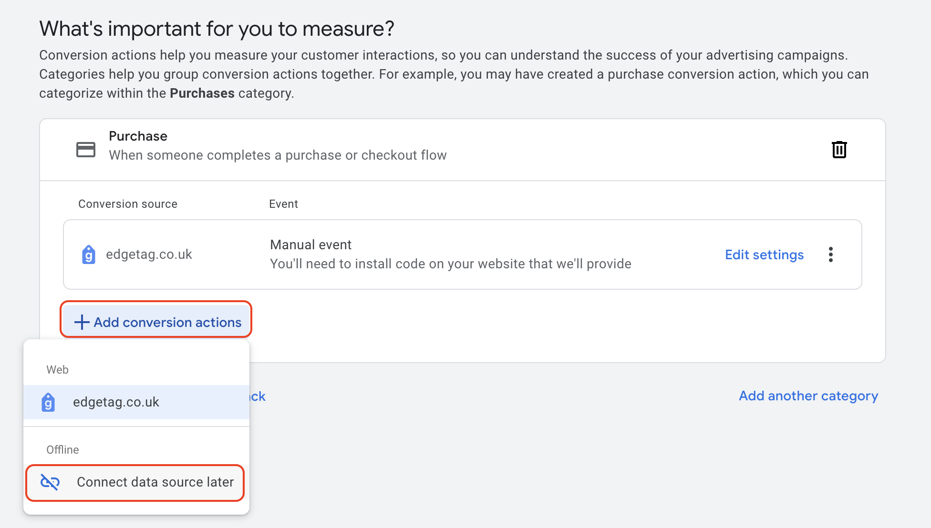931x528 pixels.
Task: Open Edit settings for edgetag.co.uk
Action: point(764,254)
